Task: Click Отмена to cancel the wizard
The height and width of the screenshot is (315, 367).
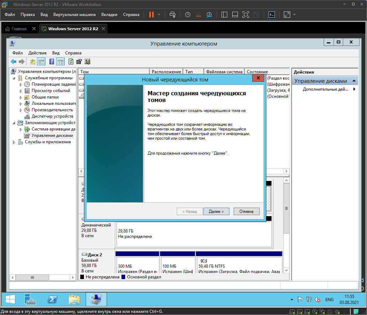Action: point(246,211)
